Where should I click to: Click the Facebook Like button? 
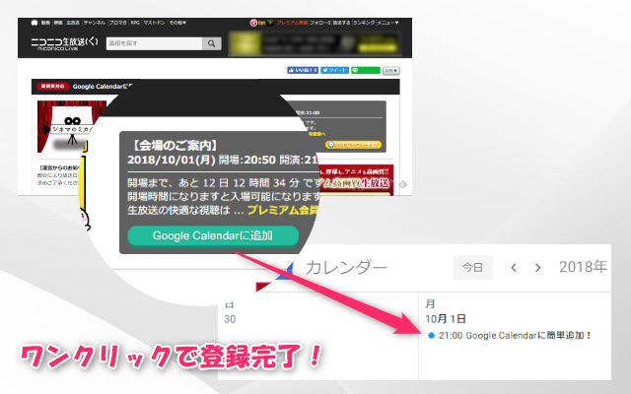click(303, 70)
